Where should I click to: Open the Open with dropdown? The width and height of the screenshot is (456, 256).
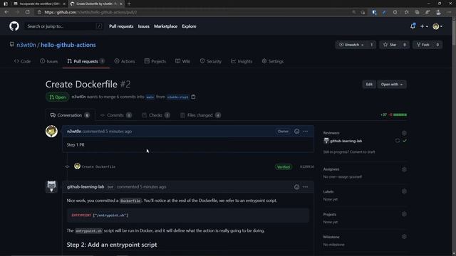[392, 85]
